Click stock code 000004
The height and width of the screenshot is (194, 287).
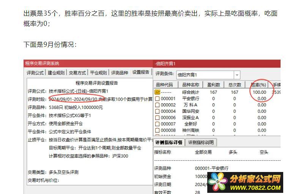168,111
